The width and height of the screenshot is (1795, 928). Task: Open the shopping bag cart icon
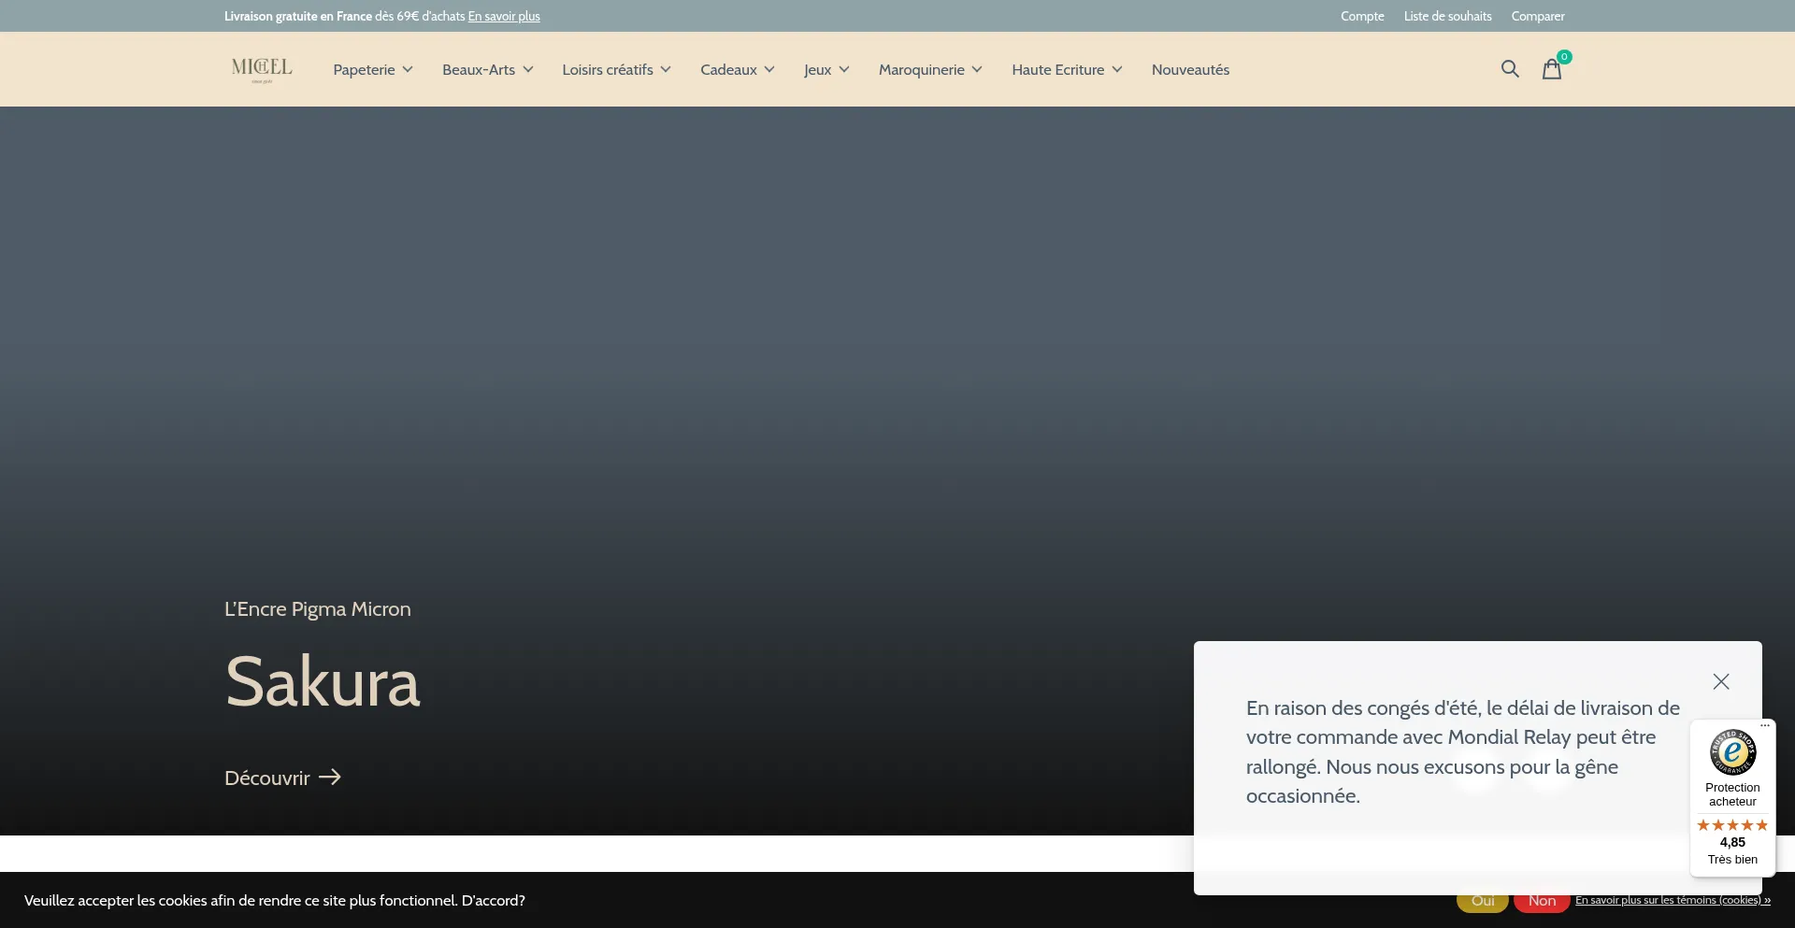(1551, 69)
